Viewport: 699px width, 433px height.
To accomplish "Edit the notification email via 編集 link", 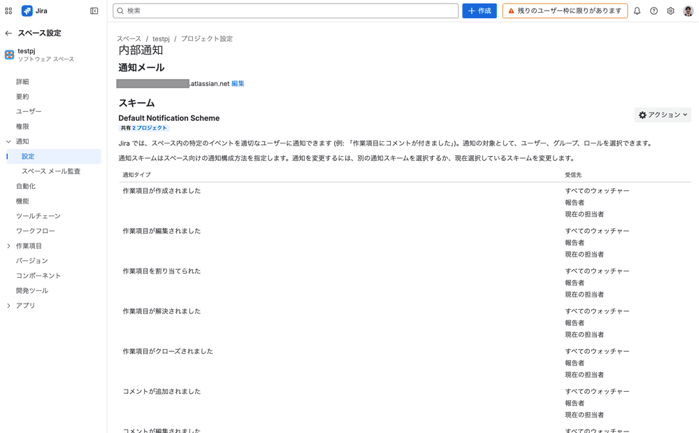I will pos(238,83).
